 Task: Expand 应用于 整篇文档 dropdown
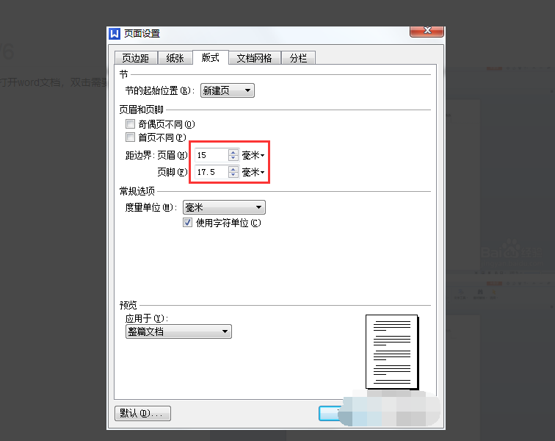178,331
